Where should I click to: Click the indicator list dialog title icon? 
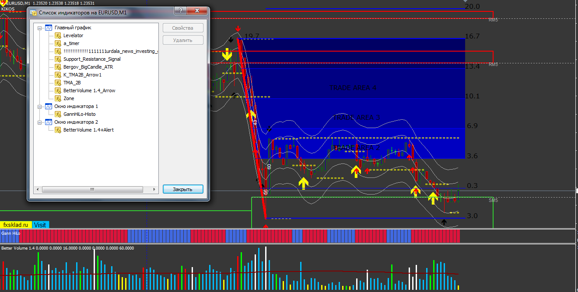(33, 13)
